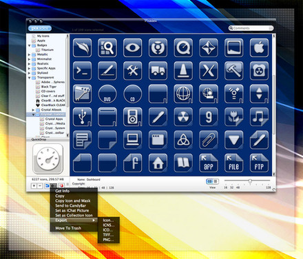Select My Icons in the sidebar
This screenshot has width=303, height=259.
coord(43,36)
